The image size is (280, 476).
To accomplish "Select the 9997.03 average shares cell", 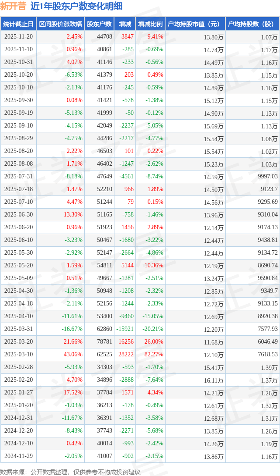I will (267, 176).
